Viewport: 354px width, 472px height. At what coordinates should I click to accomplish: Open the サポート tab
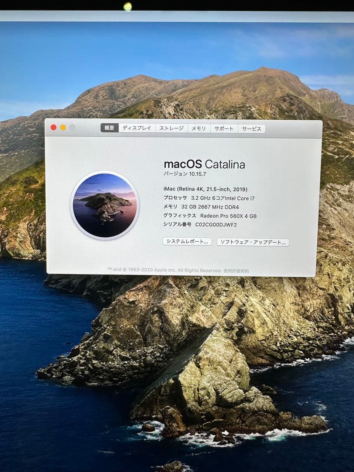(224, 128)
